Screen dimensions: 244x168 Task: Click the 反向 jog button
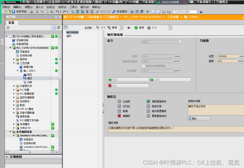click(x=128, y=80)
